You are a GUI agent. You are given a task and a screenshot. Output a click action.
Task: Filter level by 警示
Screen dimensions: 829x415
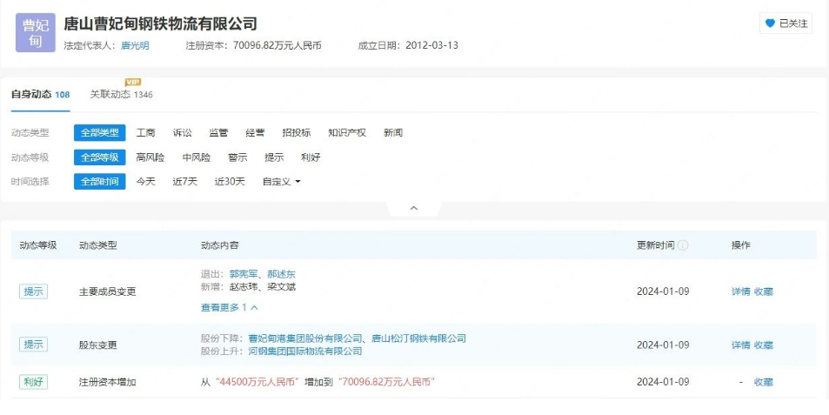coord(237,157)
